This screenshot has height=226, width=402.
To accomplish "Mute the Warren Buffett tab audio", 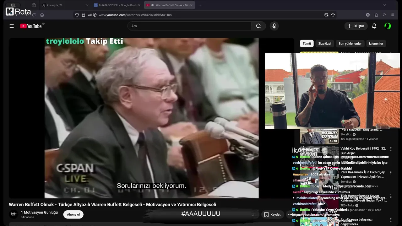I will point(153,5).
